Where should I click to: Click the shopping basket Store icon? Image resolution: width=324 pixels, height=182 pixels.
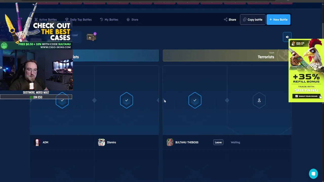point(128,19)
